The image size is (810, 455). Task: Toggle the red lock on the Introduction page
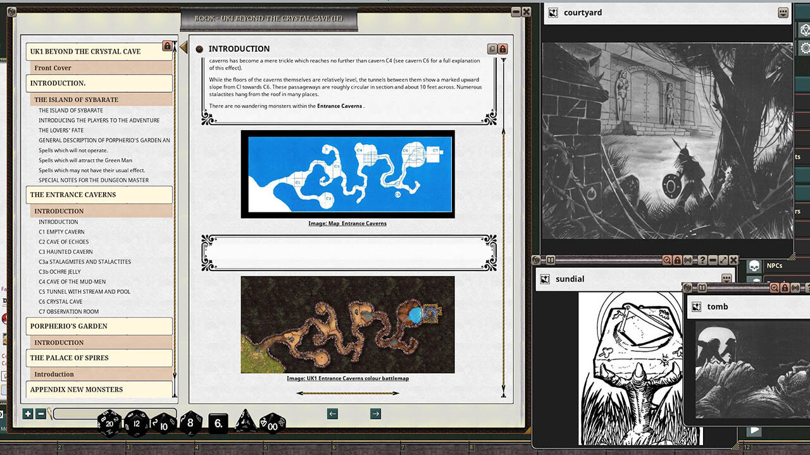pyautogui.click(x=503, y=48)
